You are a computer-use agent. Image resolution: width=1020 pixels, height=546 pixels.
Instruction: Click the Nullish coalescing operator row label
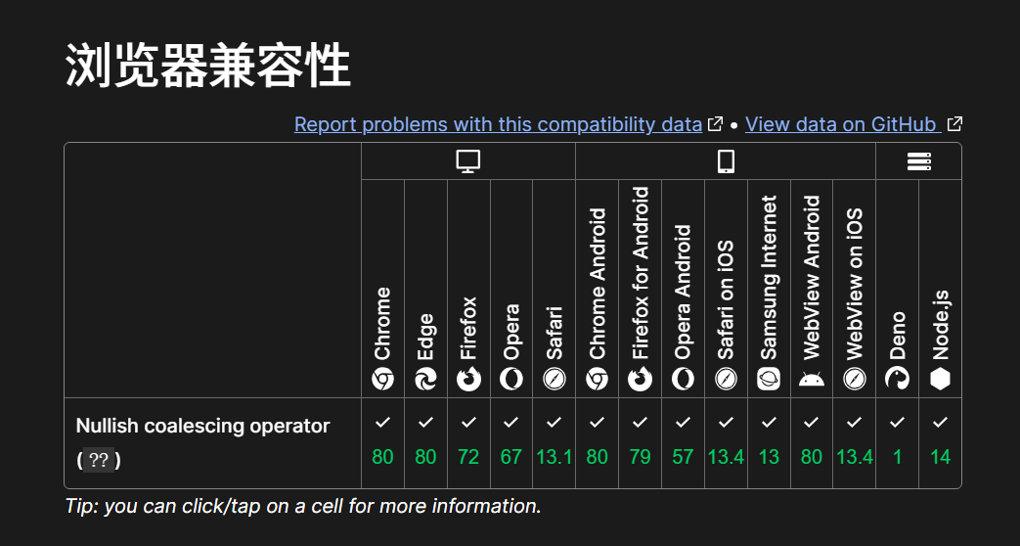point(203,426)
